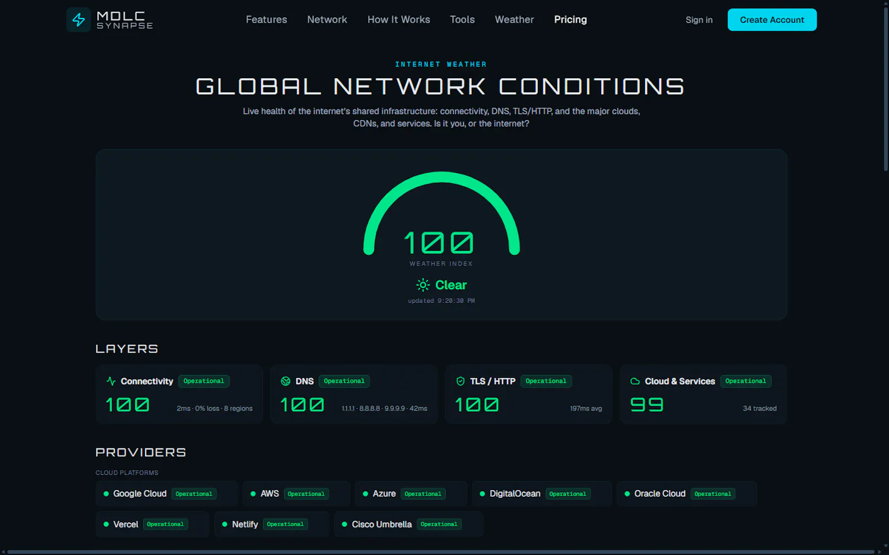Open the AWS provider card

pyautogui.click(x=297, y=494)
